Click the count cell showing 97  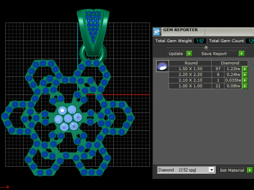[x=218, y=69]
